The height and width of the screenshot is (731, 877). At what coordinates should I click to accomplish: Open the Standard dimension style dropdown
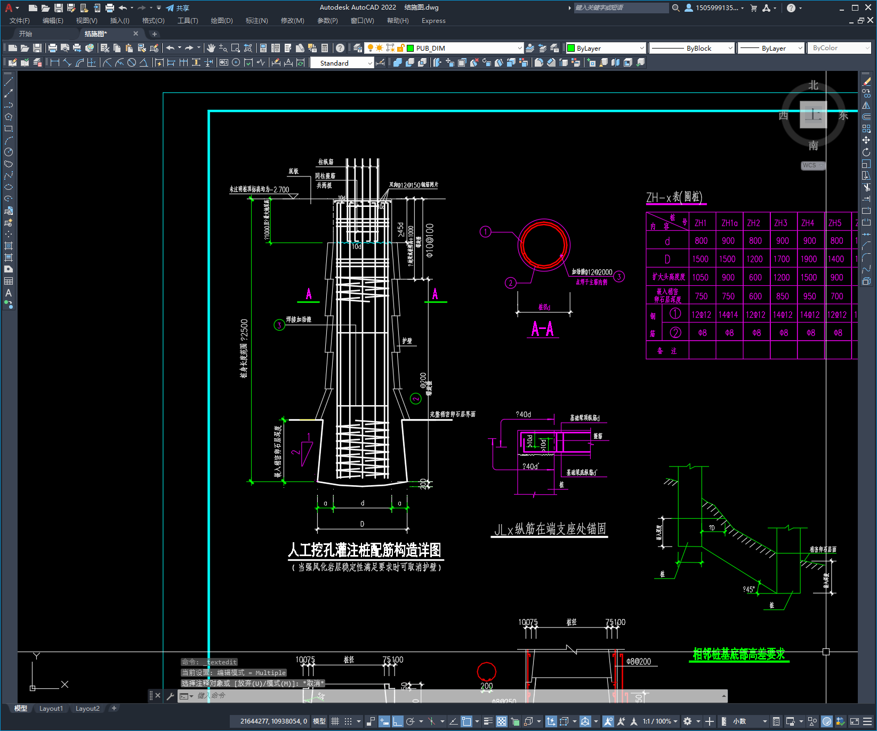[x=342, y=63]
